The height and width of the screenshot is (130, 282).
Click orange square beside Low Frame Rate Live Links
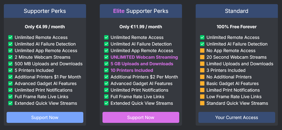coord(202,97)
